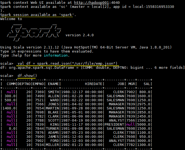
Task: Select the ENAME column header
Action: tap(53, 84)
